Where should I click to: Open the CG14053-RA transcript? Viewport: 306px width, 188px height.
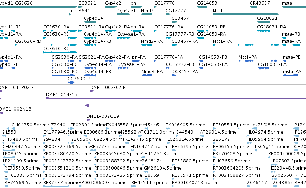[x=200, y=38]
